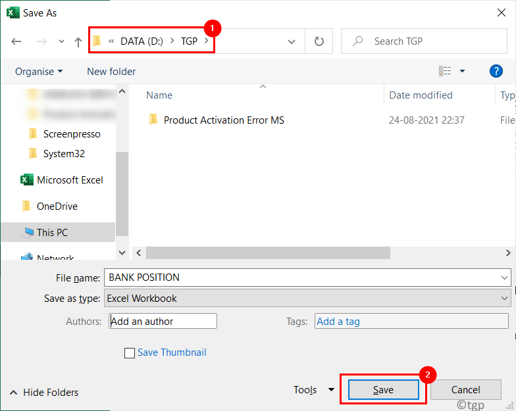Image resolution: width=516 pixels, height=411 pixels.
Task: Enable the Save Thumbnail checkbox
Action: pyautogui.click(x=129, y=353)
